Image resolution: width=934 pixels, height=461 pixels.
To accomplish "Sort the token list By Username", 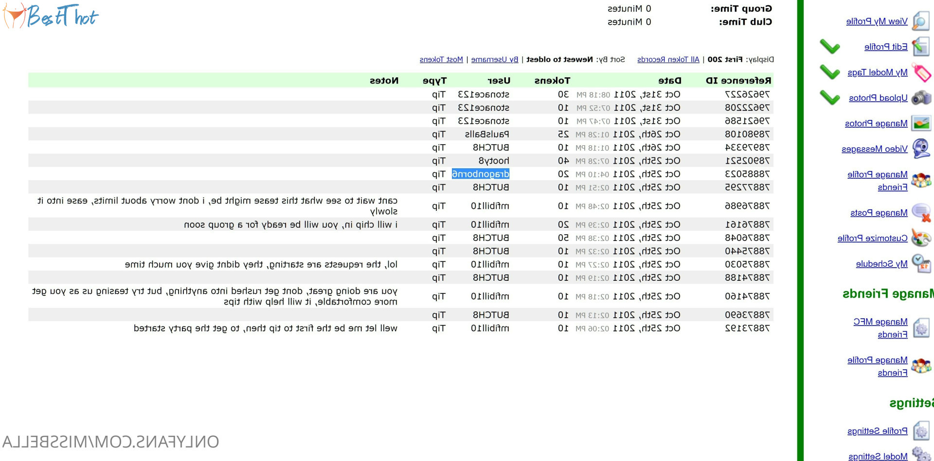I will coord(494,59).
